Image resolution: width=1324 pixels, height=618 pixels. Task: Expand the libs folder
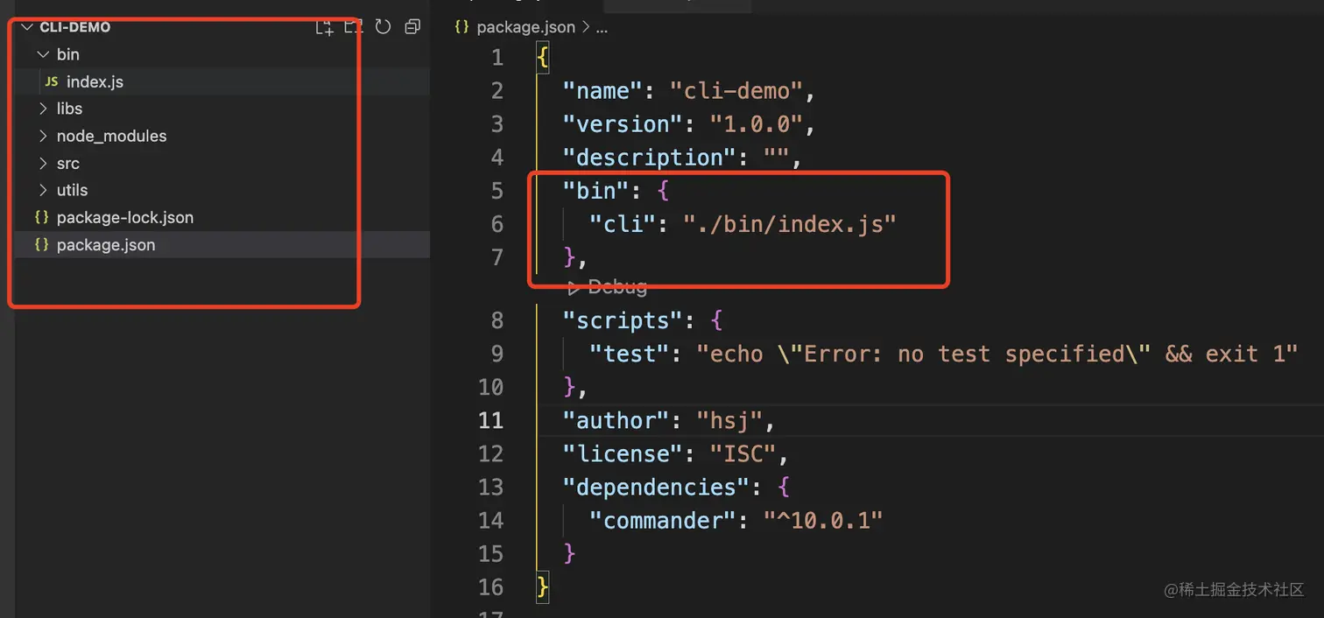[43, 109]
